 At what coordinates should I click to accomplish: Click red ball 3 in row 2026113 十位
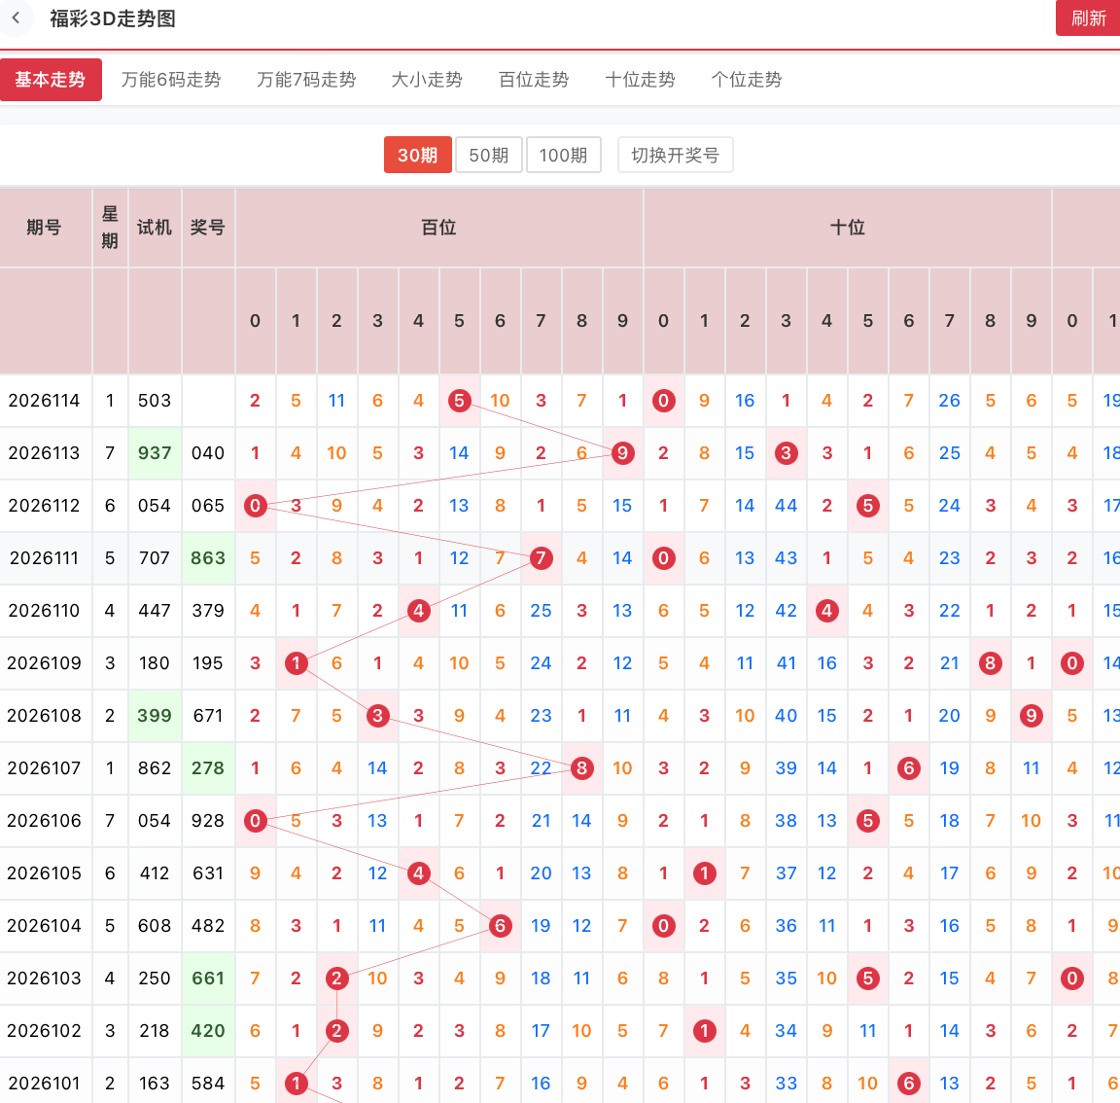pos(787,453)
